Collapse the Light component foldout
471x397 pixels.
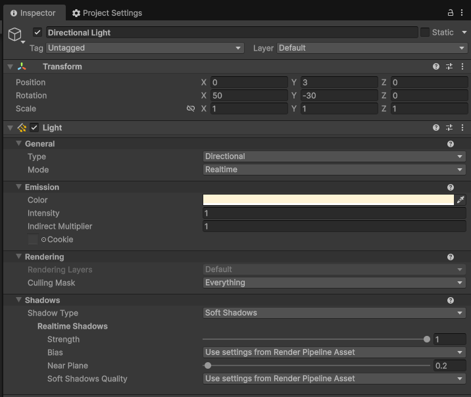(11, 128)
